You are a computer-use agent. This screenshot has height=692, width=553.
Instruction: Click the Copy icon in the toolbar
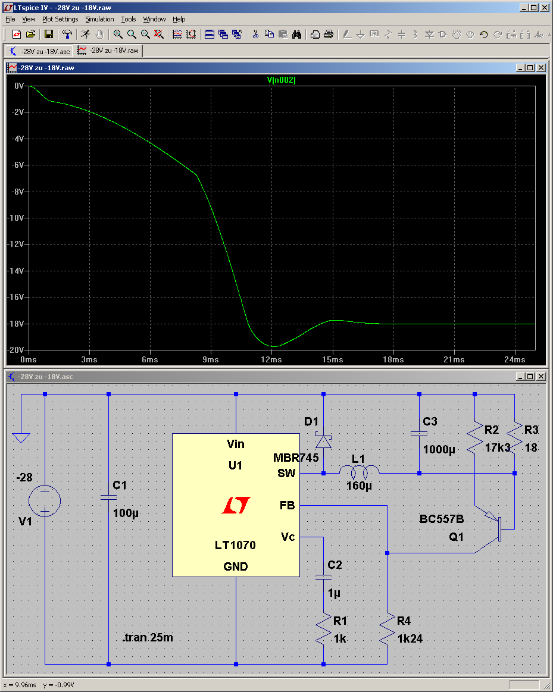(269, 34)
